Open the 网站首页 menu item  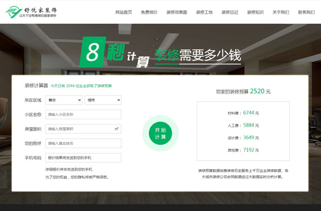123,12
